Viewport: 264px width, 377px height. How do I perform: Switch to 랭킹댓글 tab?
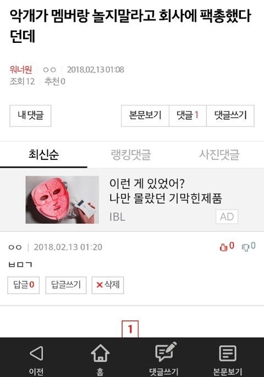point(131,154)
